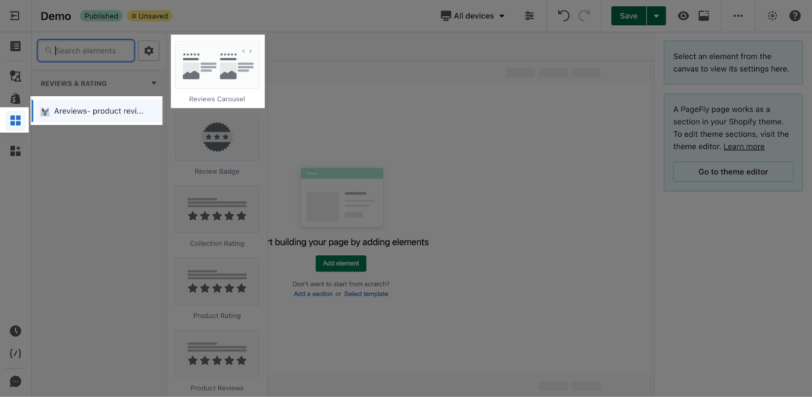Screen dimensions: 812x397
Task: Select Areviews product reviews item
Action: coord(97,111)
